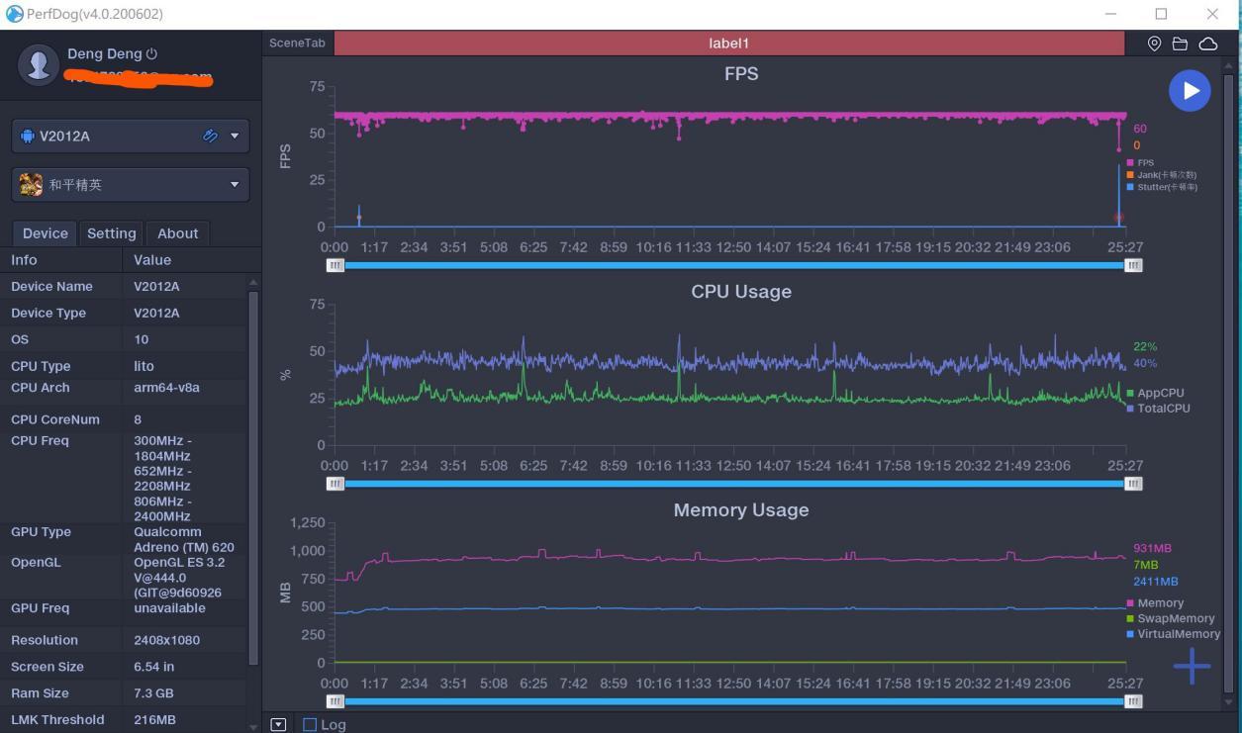The width and height of the screenshot is (1242, 733).
Task: Click the user avatar icon
Action: coord(39,64)
